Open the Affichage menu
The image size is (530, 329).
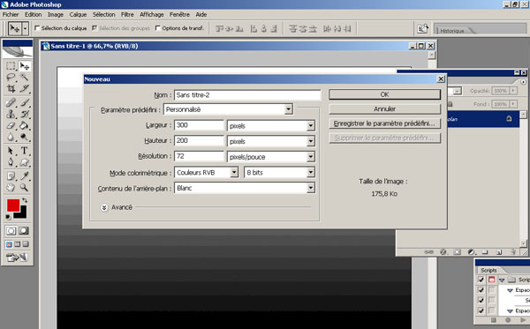(152, 14)
